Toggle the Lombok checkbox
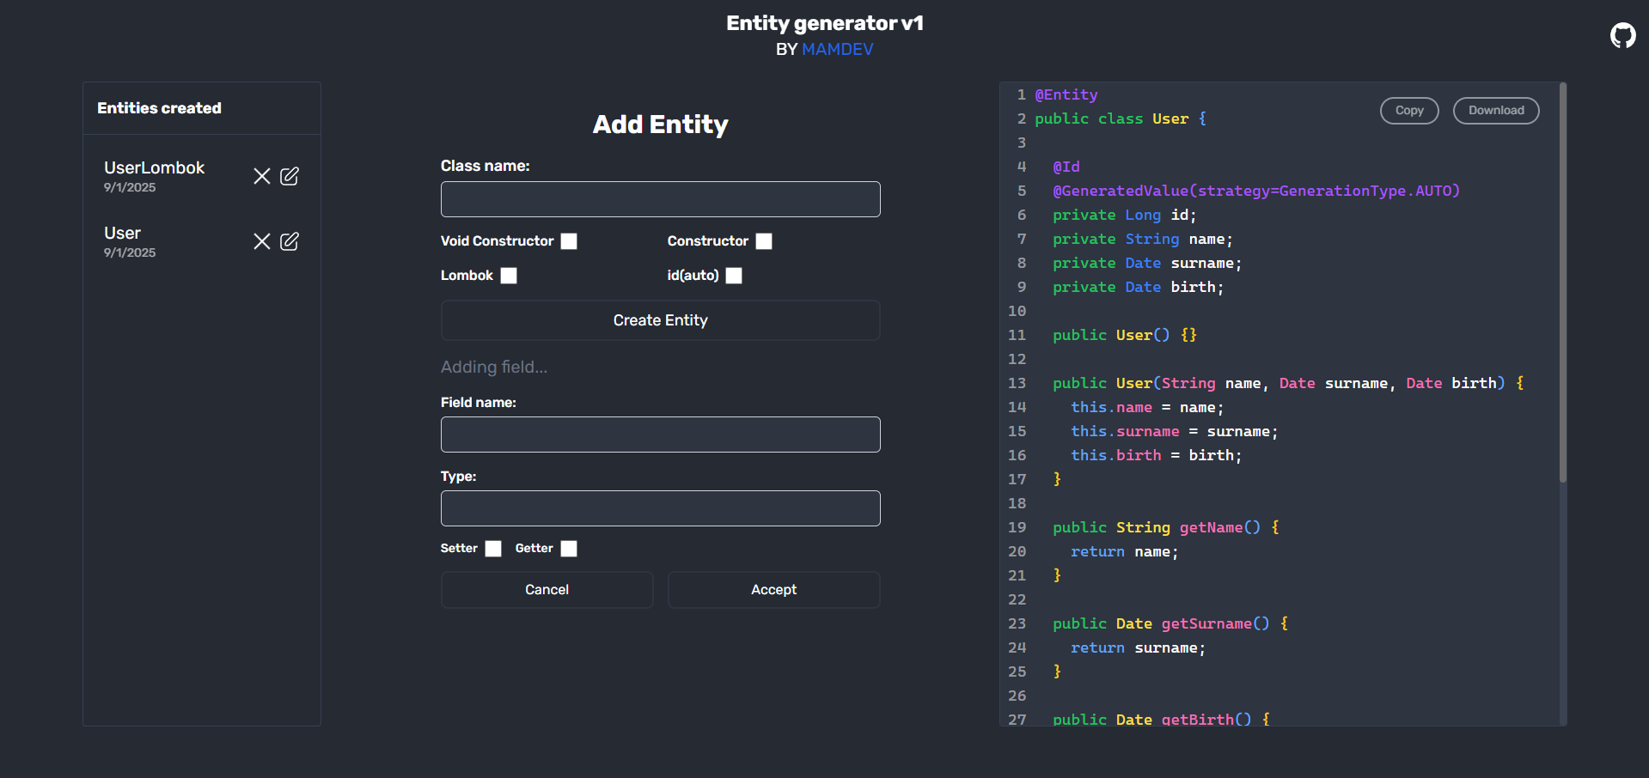This screenshot has height=778, width=1649. pos(509,276)
